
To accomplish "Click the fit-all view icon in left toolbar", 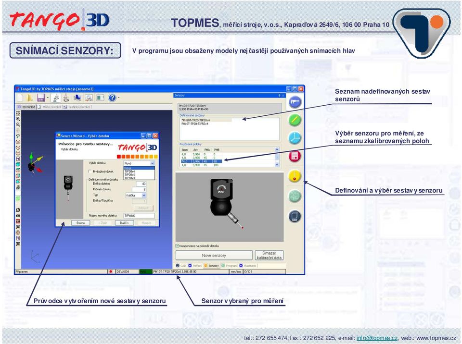I will coord(18,113).
